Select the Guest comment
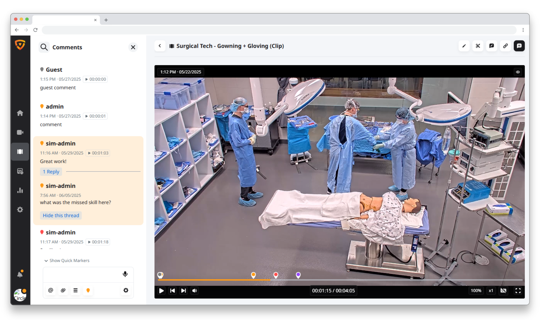 pos(88,79)
